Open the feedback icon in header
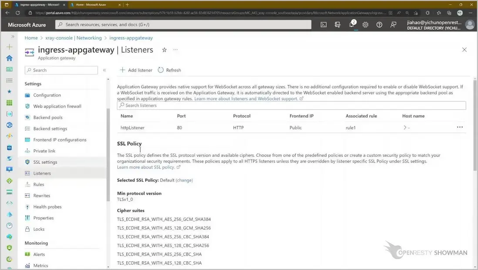 click(x=393, y=25)
